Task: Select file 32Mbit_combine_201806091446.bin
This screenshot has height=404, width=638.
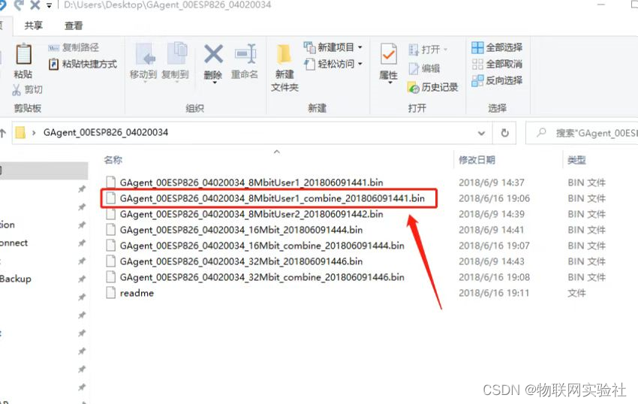Action: click(262, 277)
